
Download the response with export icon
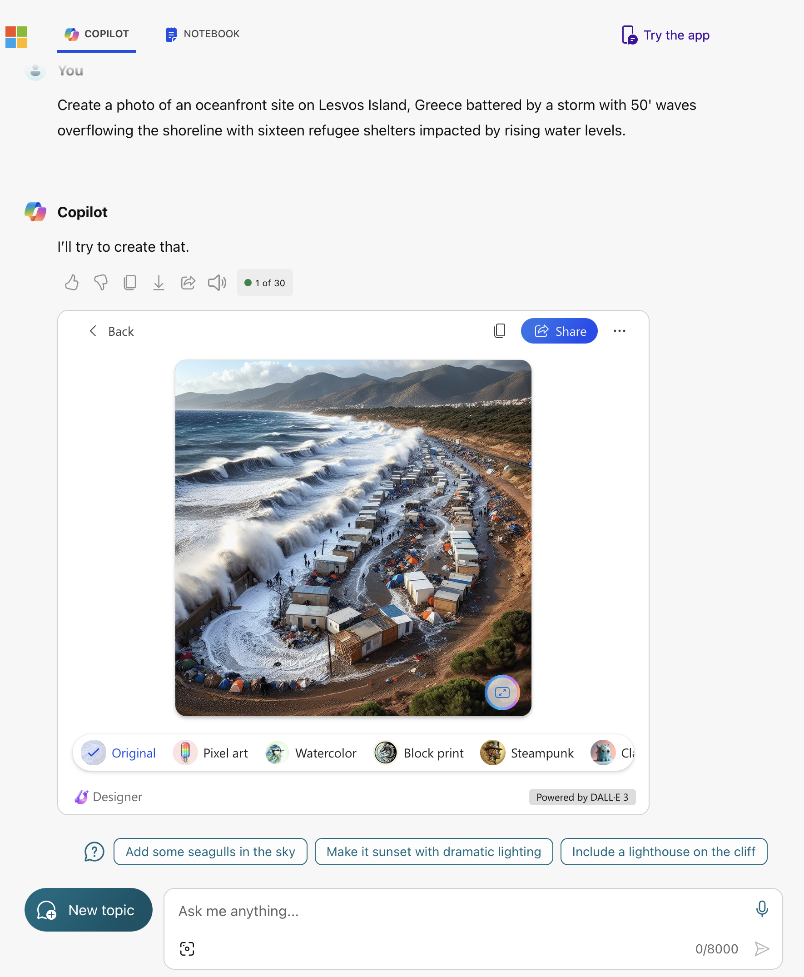(x=159, y=283)
